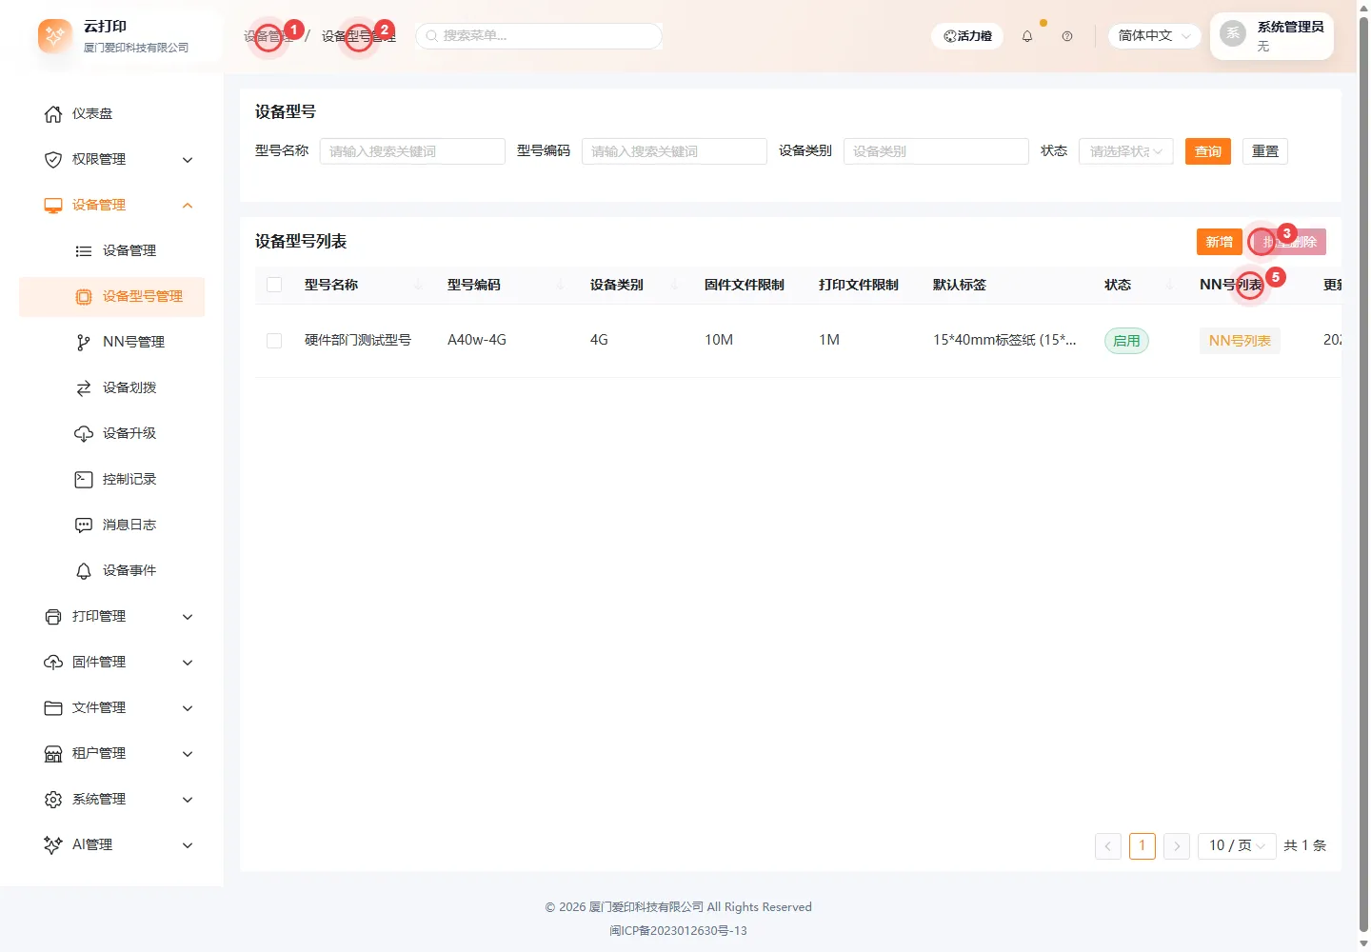
Task: Expand the AI管理 menu chevron
Action: (188, 845)
